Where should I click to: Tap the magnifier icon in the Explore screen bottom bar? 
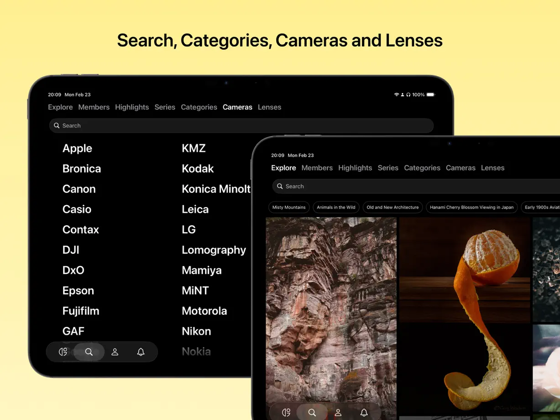312,413
